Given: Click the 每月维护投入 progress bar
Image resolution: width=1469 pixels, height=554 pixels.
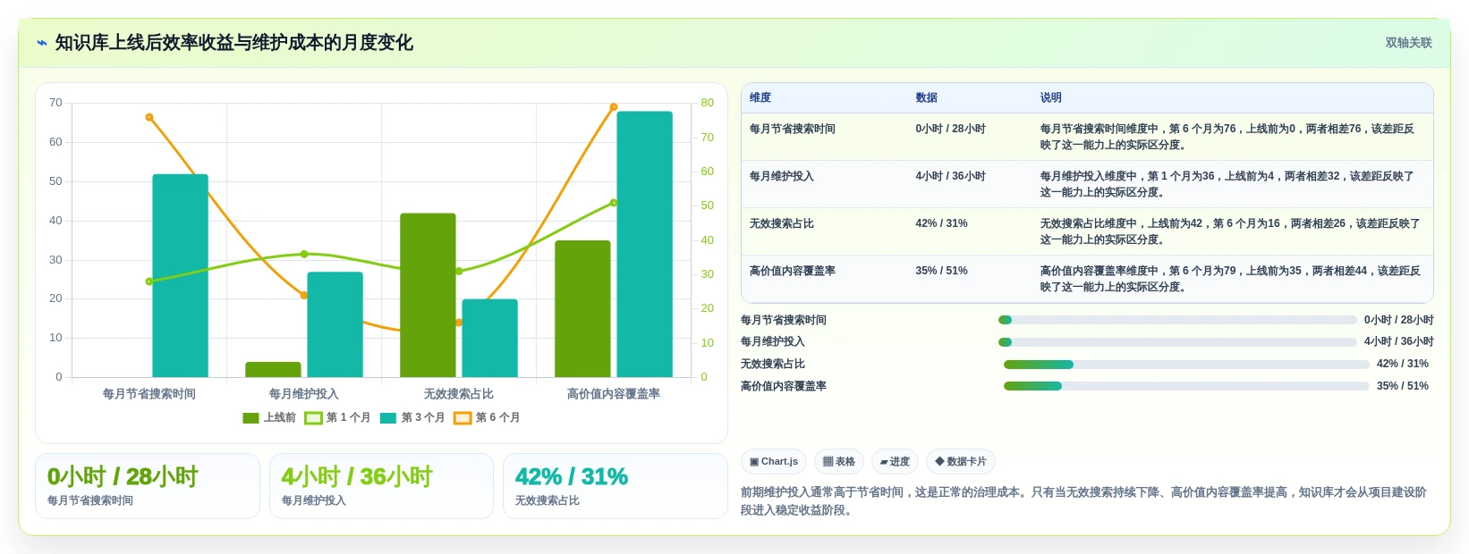Looking at the screenshot, I should tap(1177, 342).
